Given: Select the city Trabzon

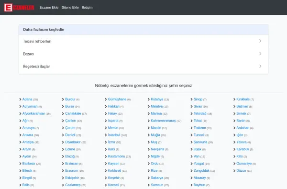Looking at the screenshot, I should pos(199,128).
